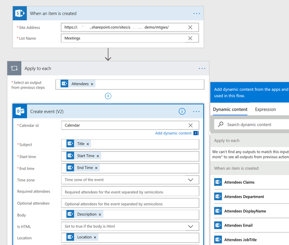Click the SharePoint icon beside Attendees Claims
The image size is (289, 245).
click(x=218, y=182)
